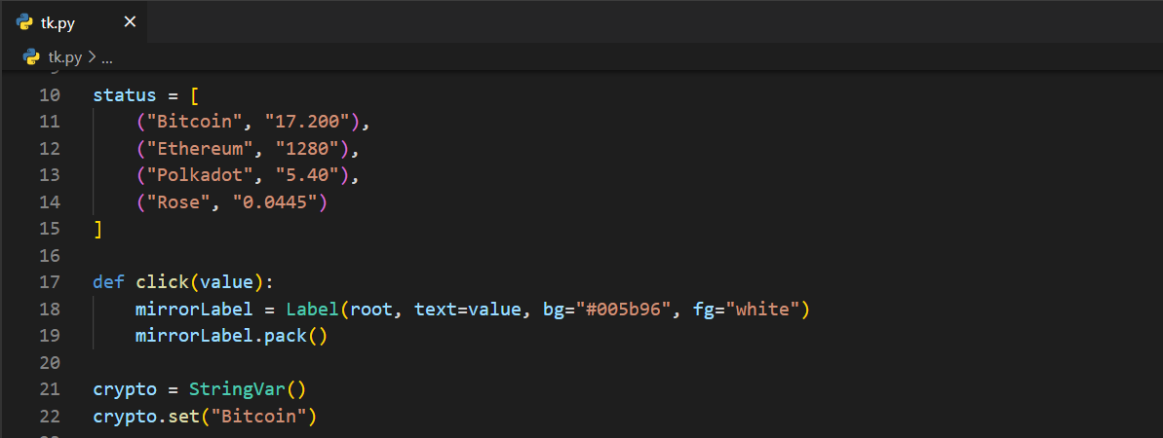Click the Python icon in the breadcrumb bar
The image size is (1163, 438).
(x=31, y=57)
